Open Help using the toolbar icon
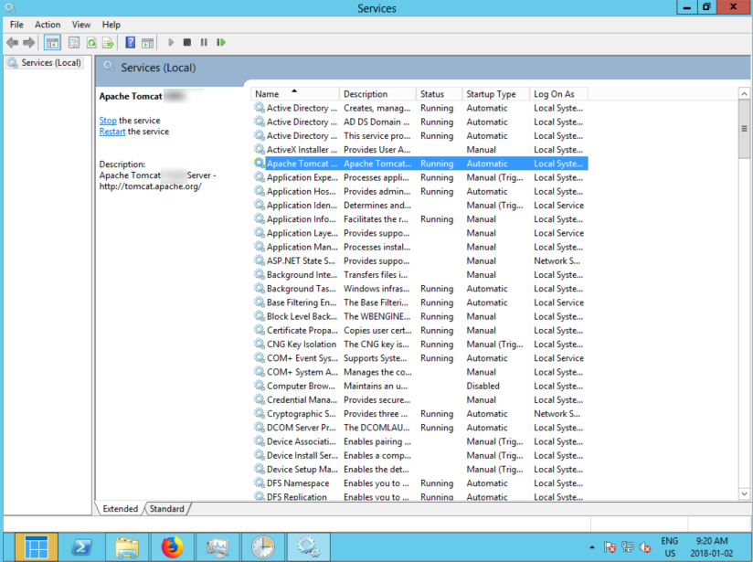 131,42
